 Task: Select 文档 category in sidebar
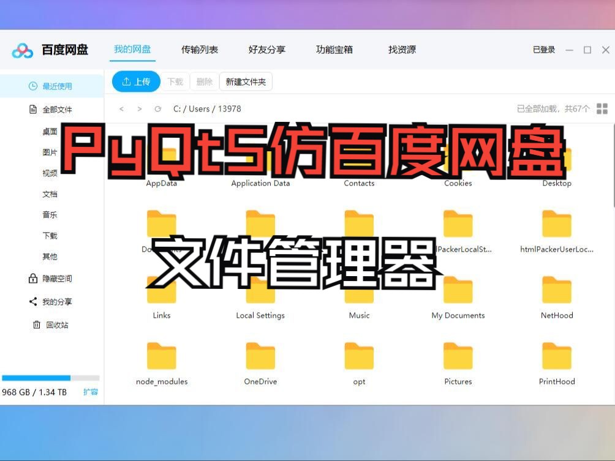coord(50,194)
